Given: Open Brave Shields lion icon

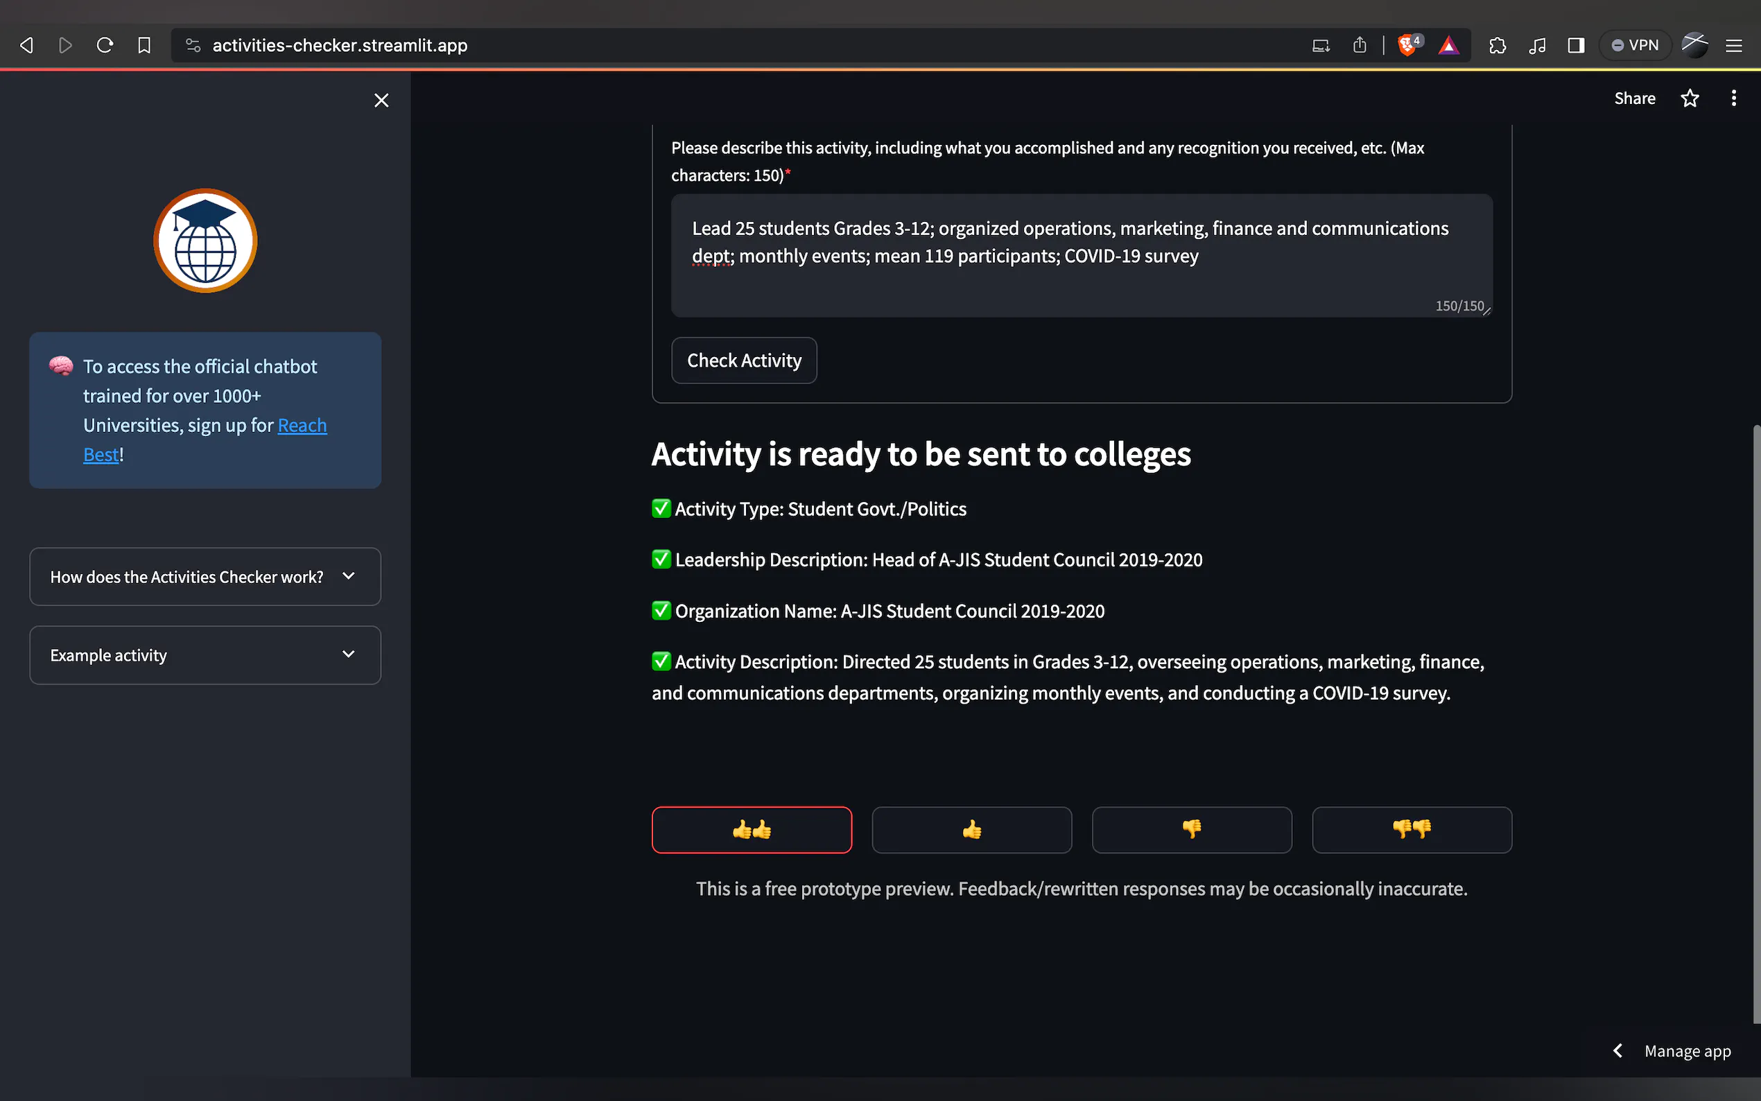Looking at the screenshot, I should 1407,45.
